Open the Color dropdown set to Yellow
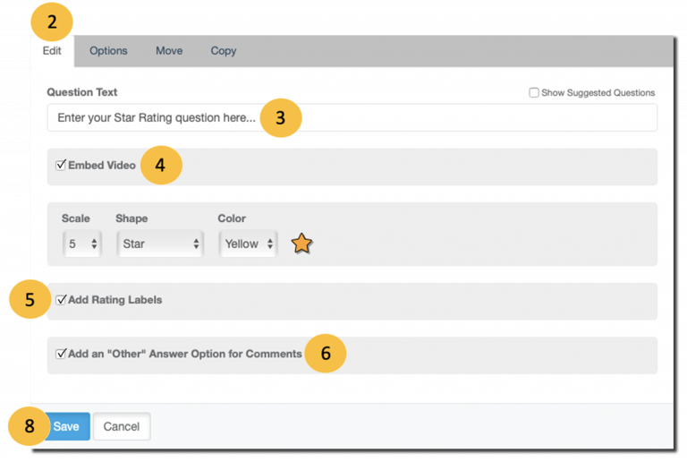The height and width of the screenshot is (462, 687). [248, 244]
